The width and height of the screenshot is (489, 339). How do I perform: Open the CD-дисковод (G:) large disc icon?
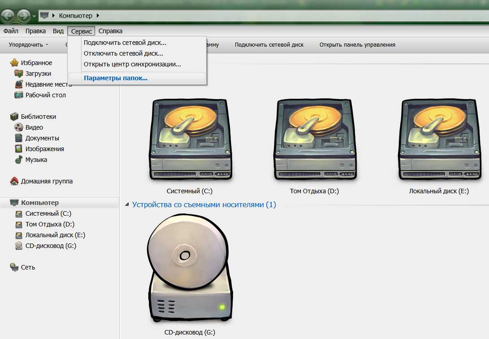pyautogui.click(x=189, y=269)
